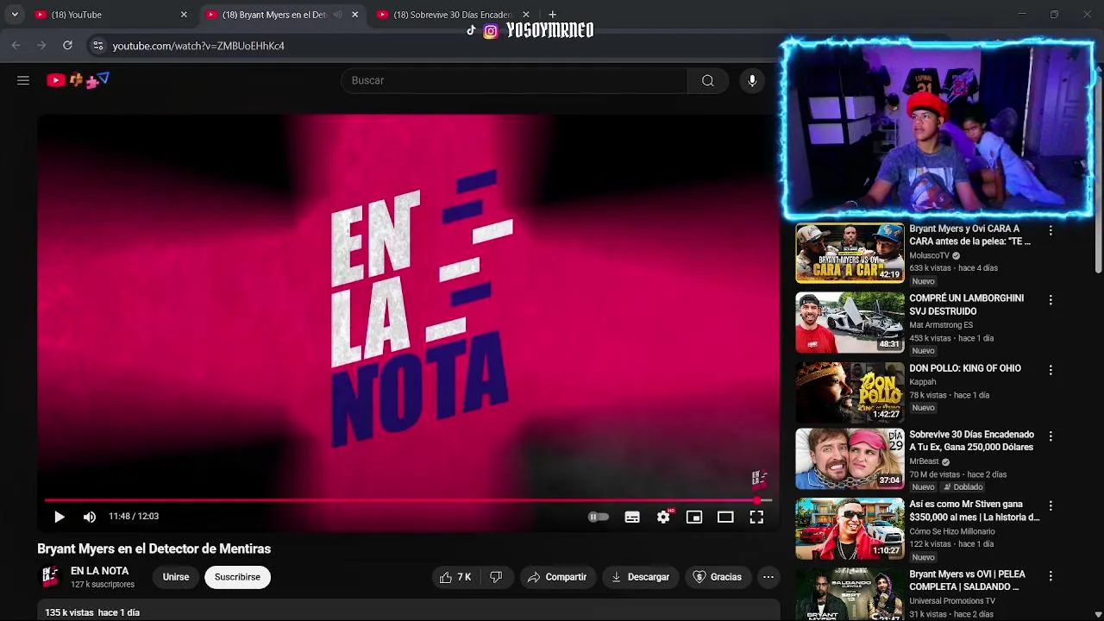The image size is (1104, 621).
Task: Click the 135 k vistas description text
Action: (92, 612)
